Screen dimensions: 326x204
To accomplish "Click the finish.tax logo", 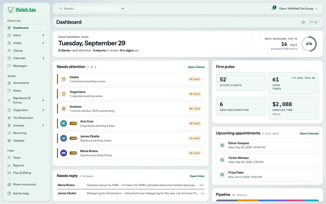I will [x=22, y=10].
